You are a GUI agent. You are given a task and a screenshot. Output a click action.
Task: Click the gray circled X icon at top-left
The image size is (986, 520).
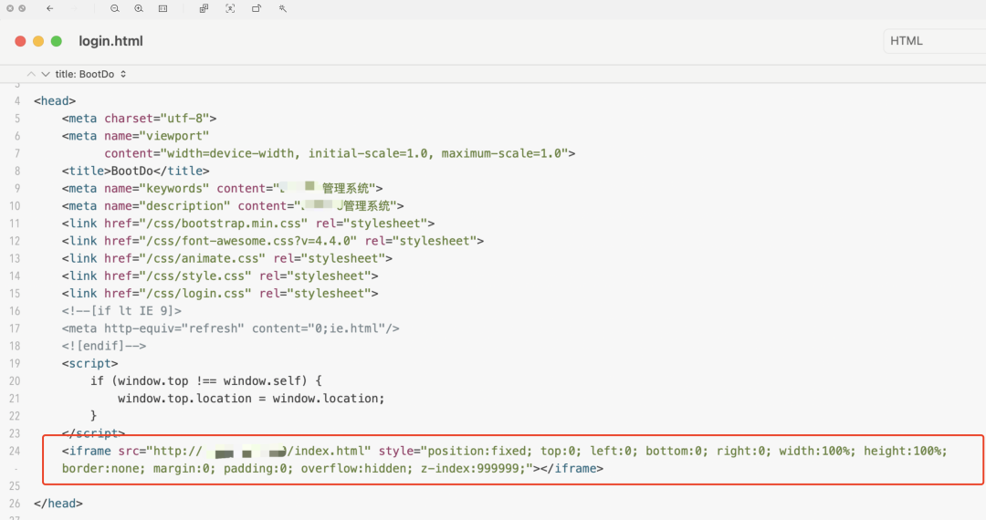click(9, 9)
